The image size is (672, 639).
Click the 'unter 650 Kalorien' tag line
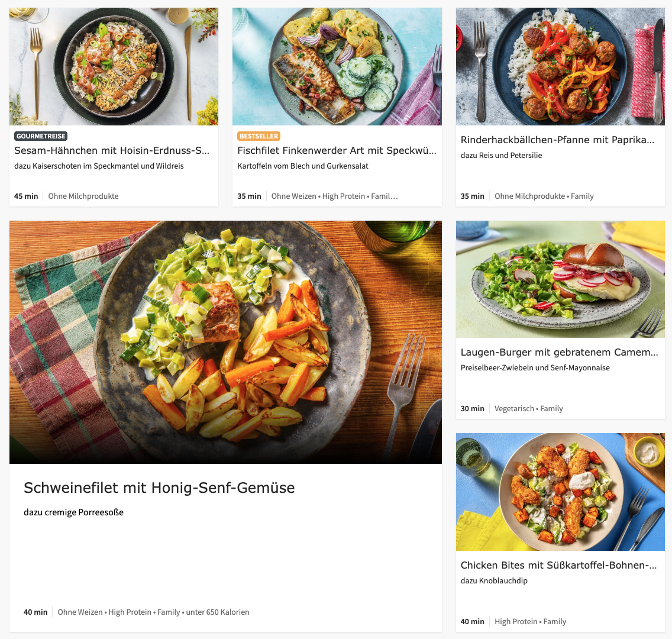[217, 612]
